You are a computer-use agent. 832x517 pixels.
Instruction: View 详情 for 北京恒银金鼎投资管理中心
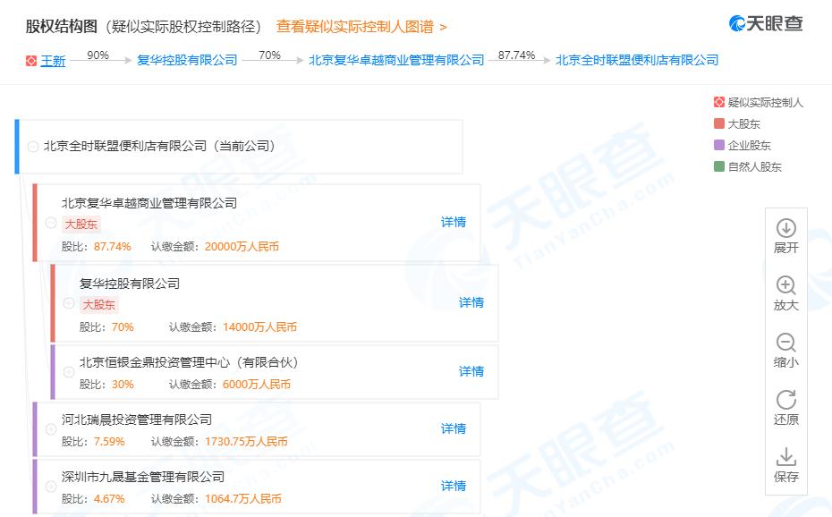click(471, 372)
